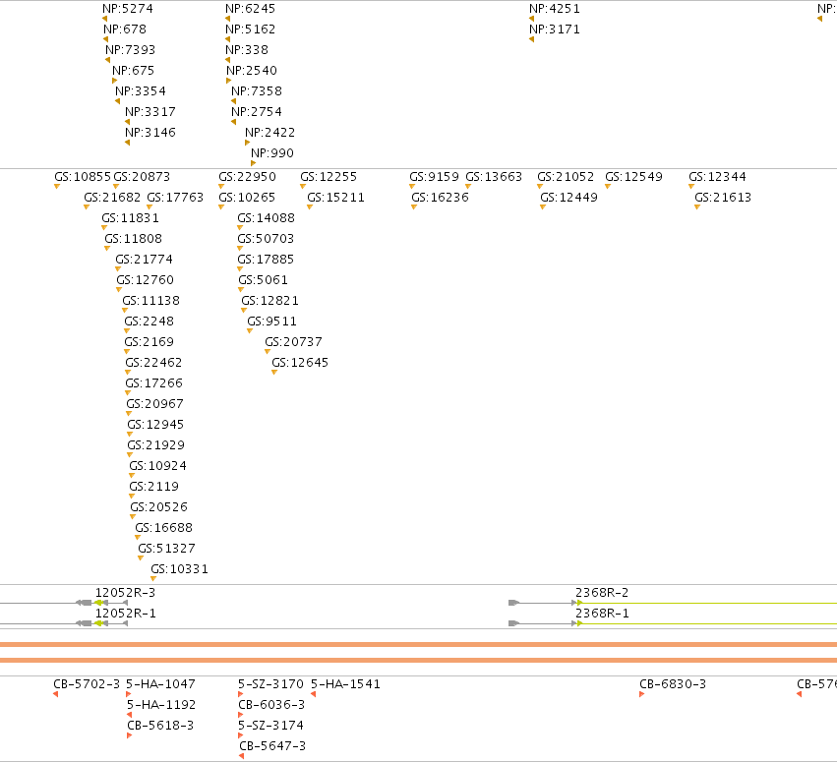
Task: Select GS:12449 label
Action: (x=569, y=198)
